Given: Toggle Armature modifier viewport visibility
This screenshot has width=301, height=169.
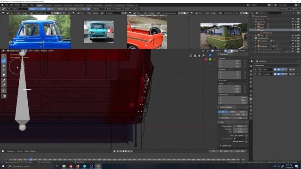Looking at the screenshot, I should (x=278, y=74).
